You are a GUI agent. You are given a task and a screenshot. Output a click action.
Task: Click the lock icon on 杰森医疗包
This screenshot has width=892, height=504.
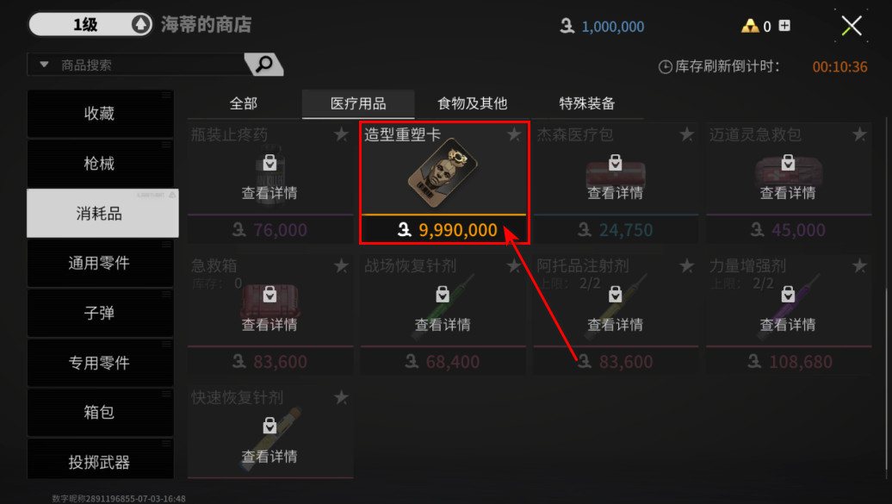coord(615,162)
